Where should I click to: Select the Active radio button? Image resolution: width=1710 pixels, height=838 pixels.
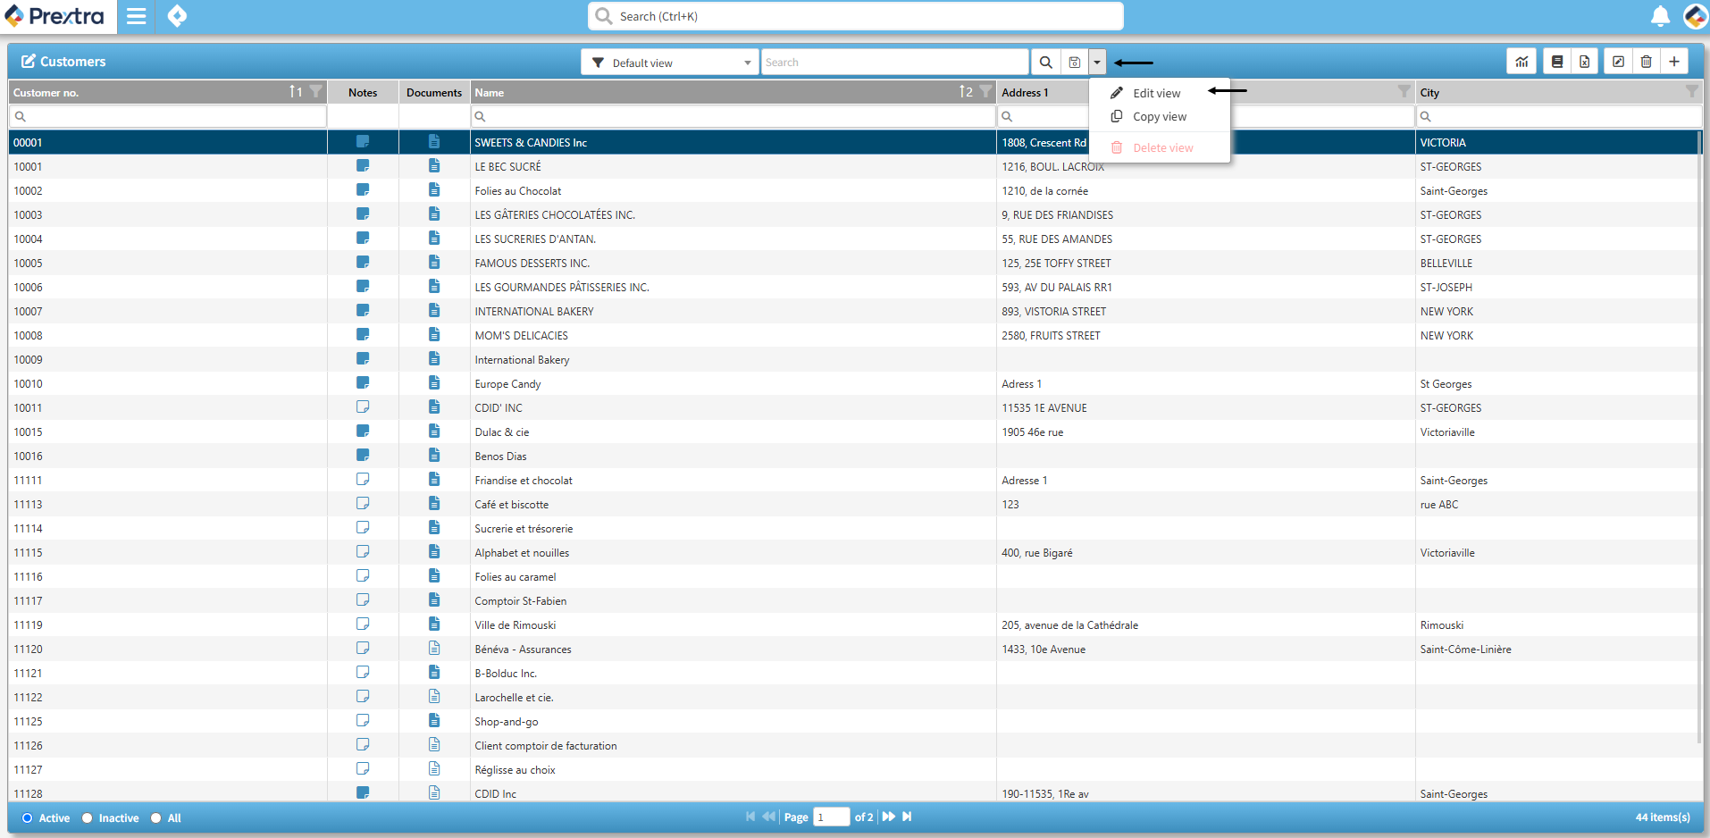tap(28, 817)
